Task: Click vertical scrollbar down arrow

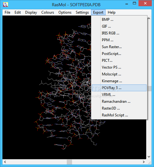Action: tap(149, 157)
